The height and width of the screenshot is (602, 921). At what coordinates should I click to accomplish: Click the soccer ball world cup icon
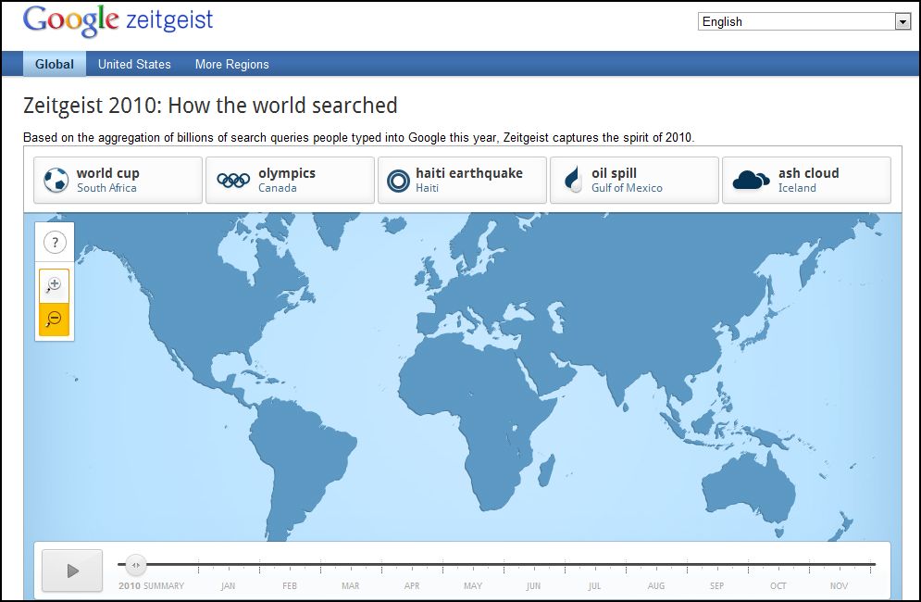[x=56, y=180]
